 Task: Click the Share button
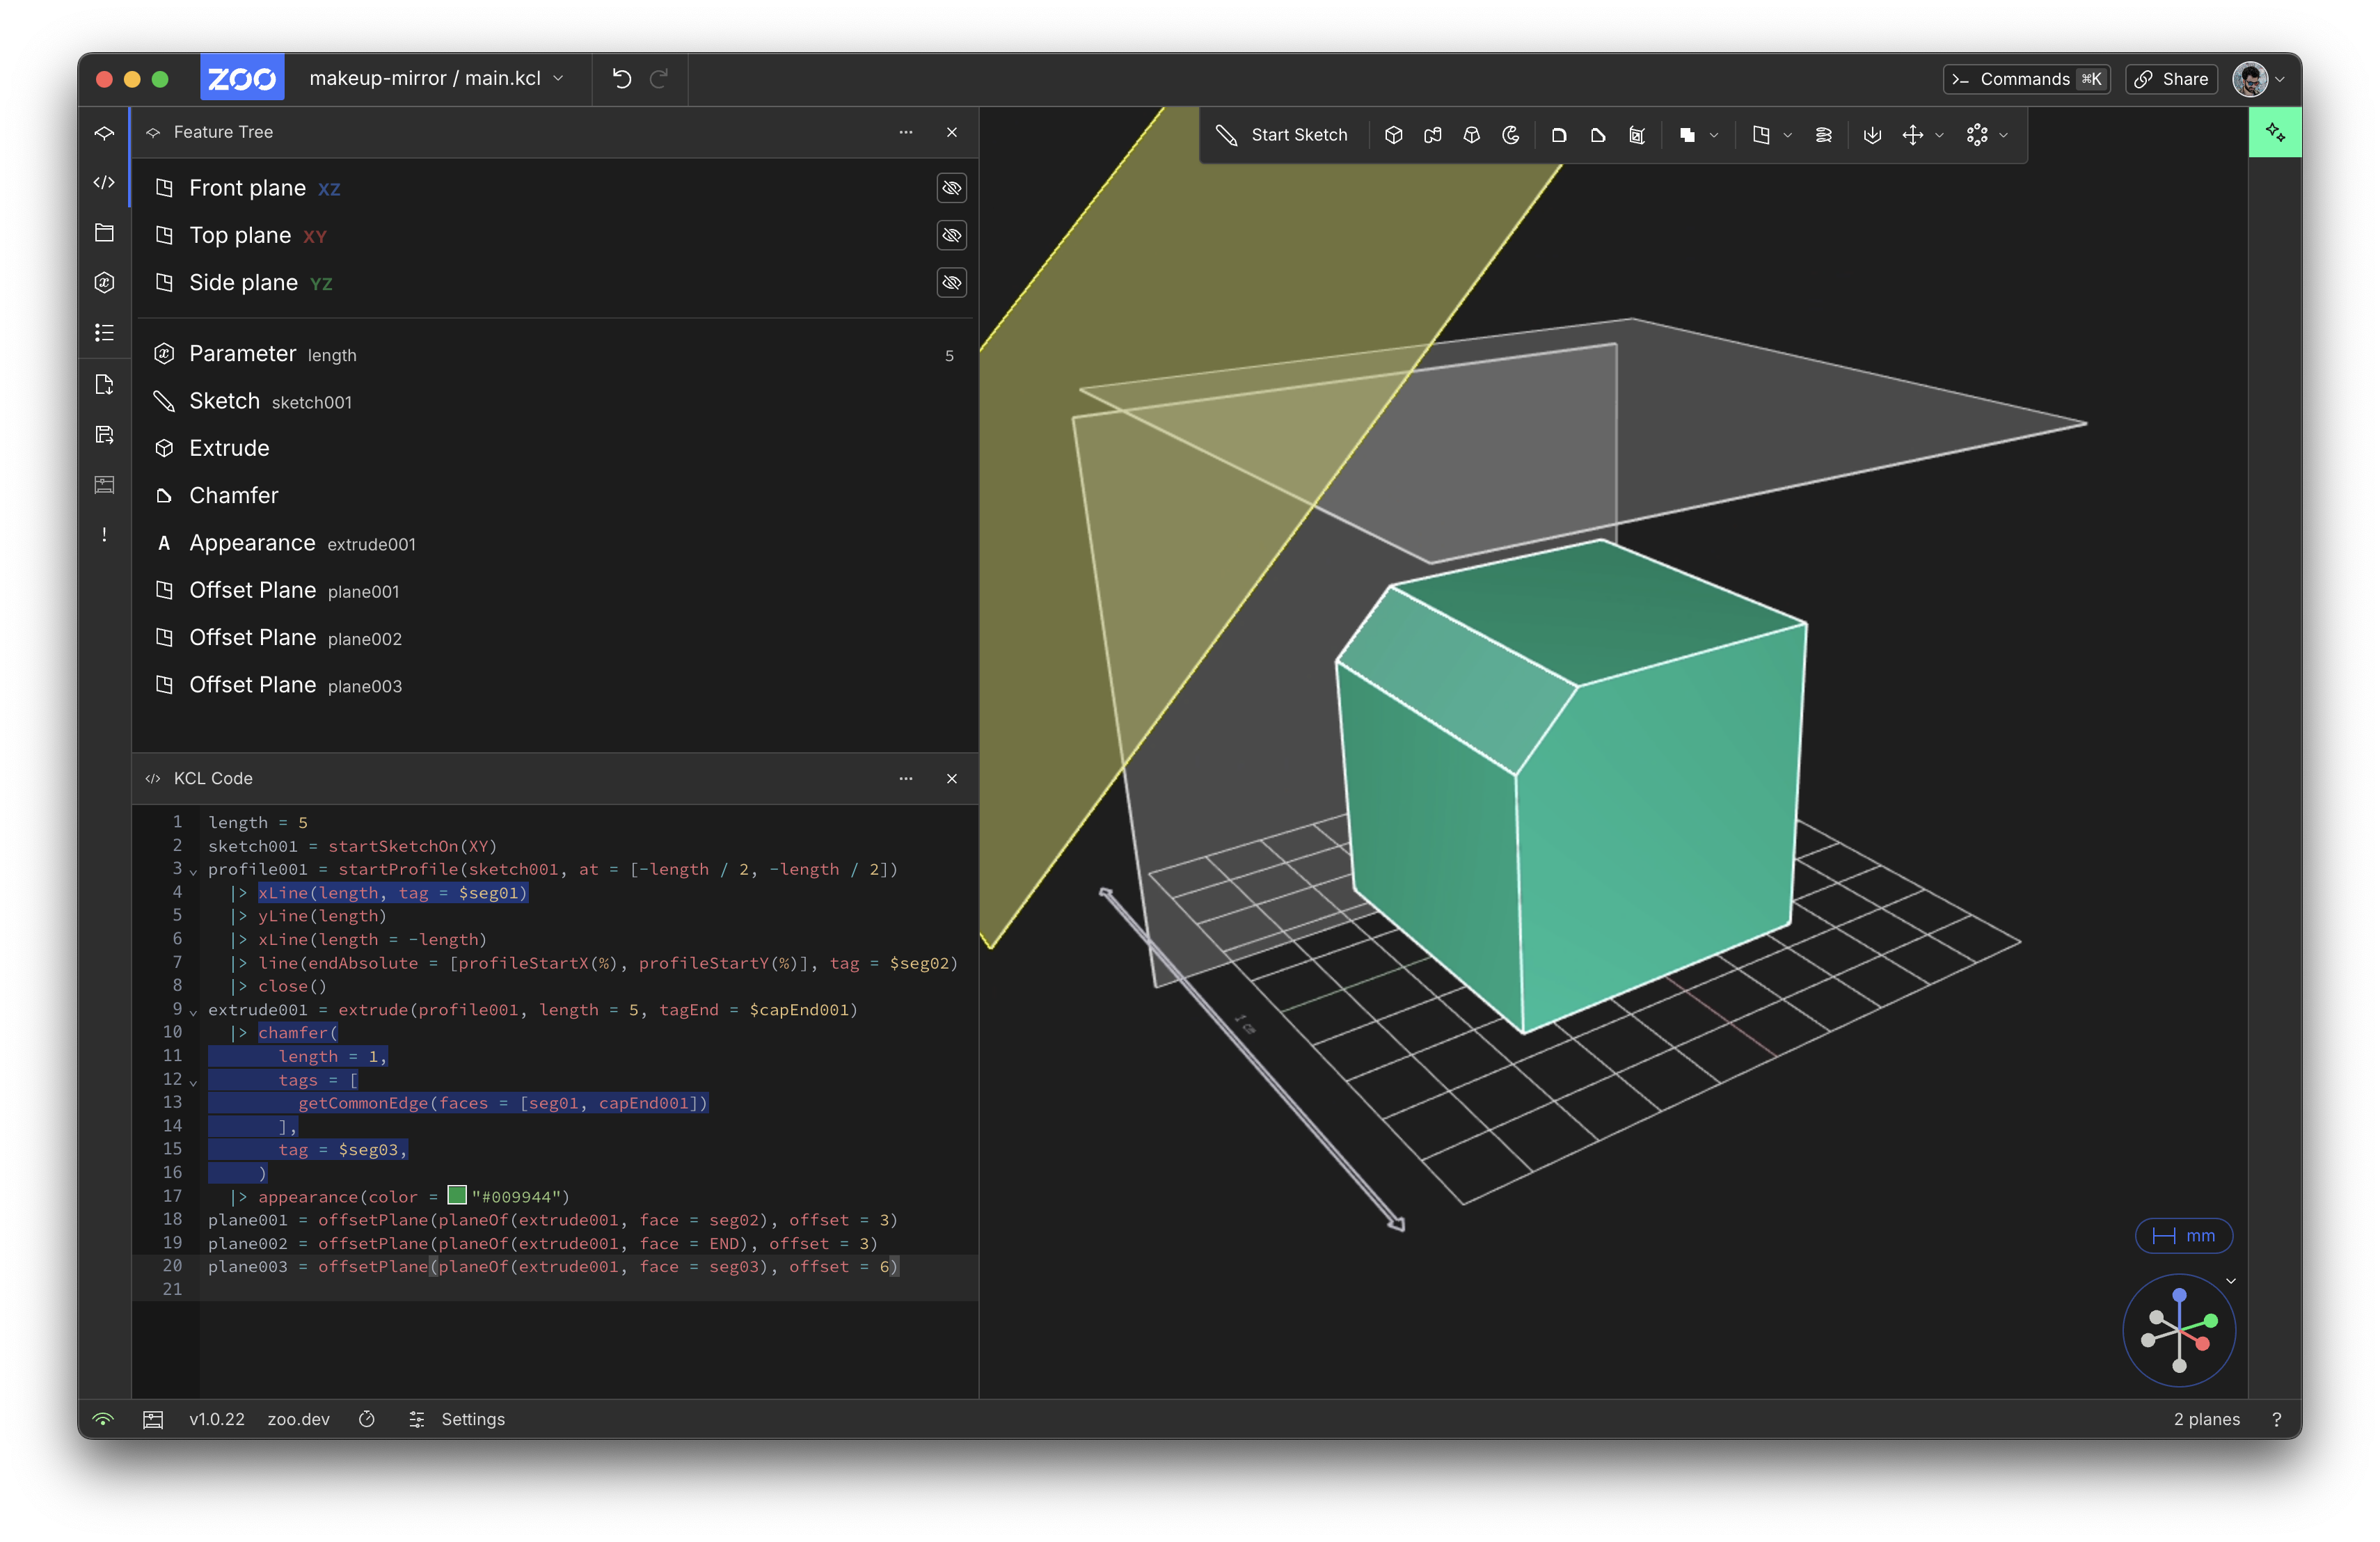click(x=2171, y=79)
